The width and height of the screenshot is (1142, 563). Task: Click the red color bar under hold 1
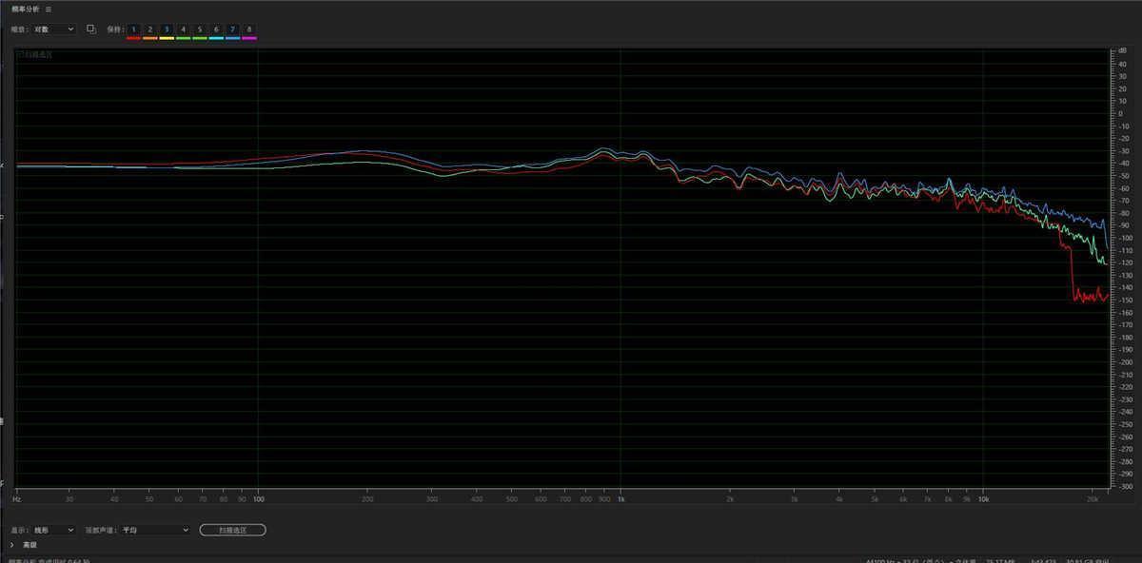click(133, 38)
